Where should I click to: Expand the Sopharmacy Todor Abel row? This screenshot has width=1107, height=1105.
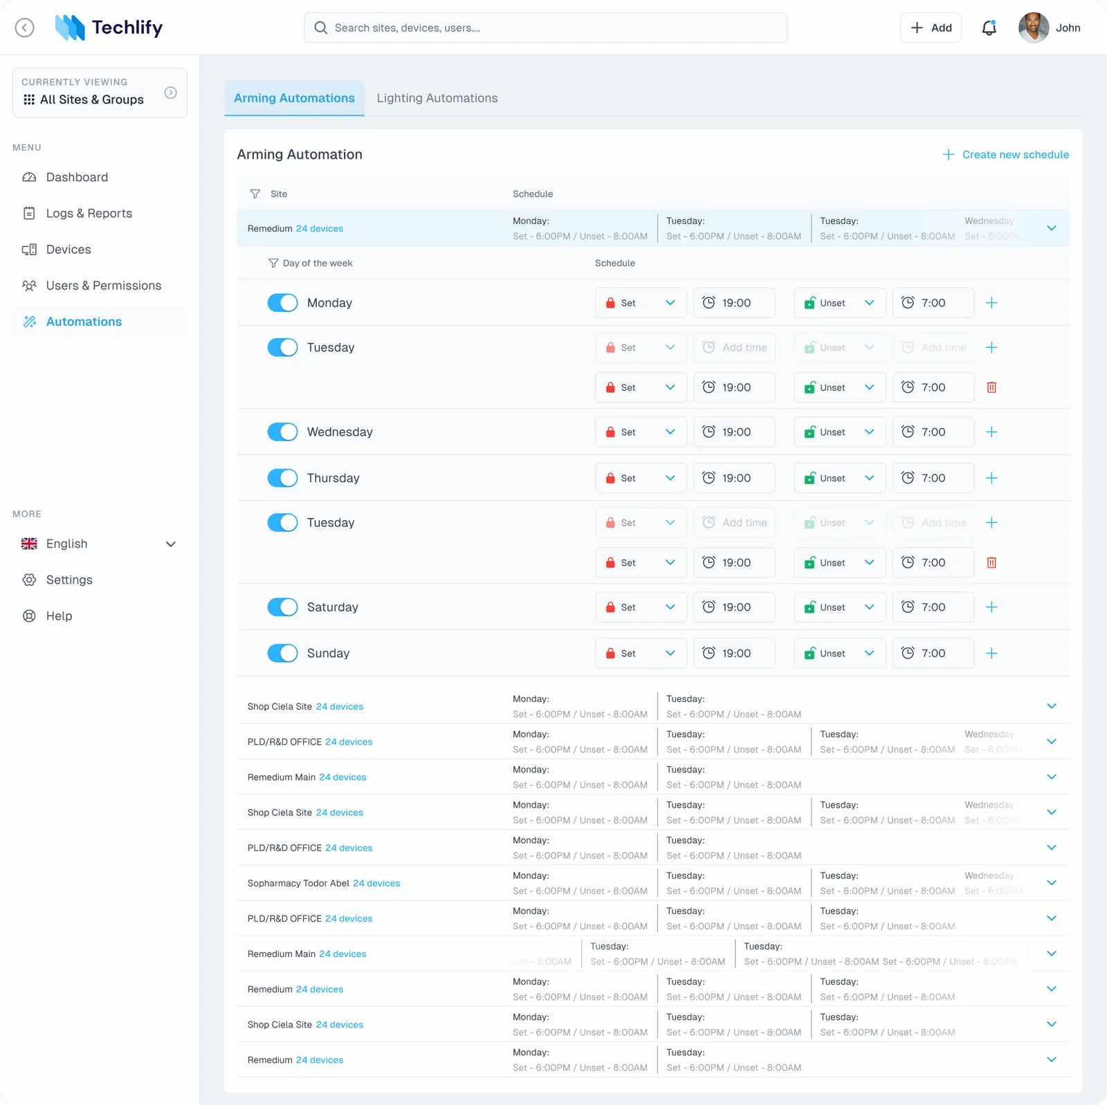[x=1052, y=883]
